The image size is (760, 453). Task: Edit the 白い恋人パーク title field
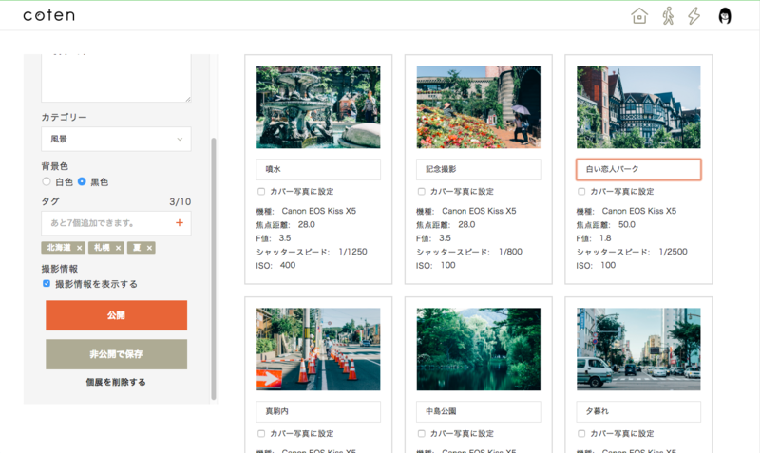[x=638, y=170]
